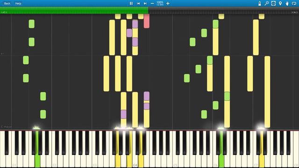This screenshot has height=168, width=299.
Task: Pause the song playback
Action: pos(131,3)
